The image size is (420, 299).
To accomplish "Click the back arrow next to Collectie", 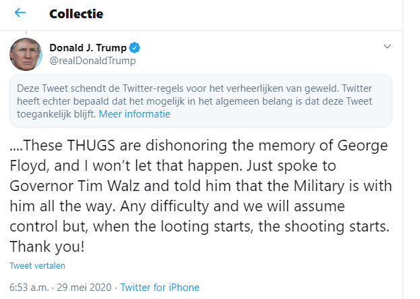I will [20, 13].
